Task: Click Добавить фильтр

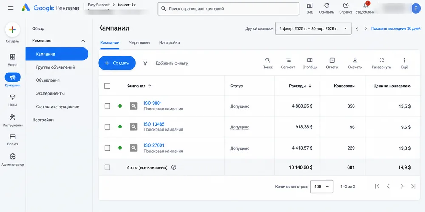Action: coord(172,63)
